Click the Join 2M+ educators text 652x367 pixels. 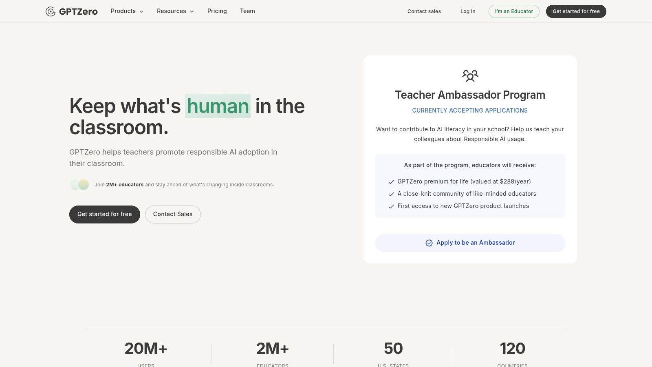[x=184, y=185]
